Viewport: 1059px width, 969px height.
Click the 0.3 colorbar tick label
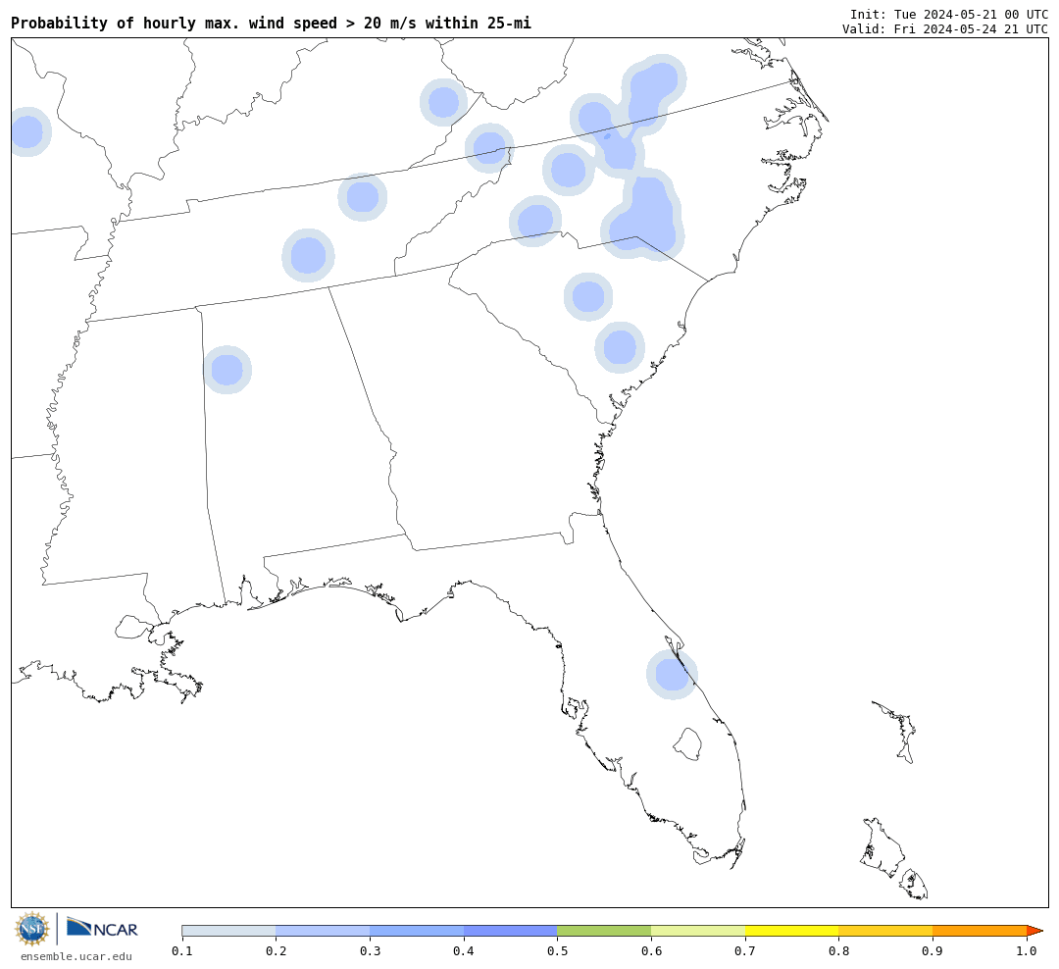click(x=370, y=951)
